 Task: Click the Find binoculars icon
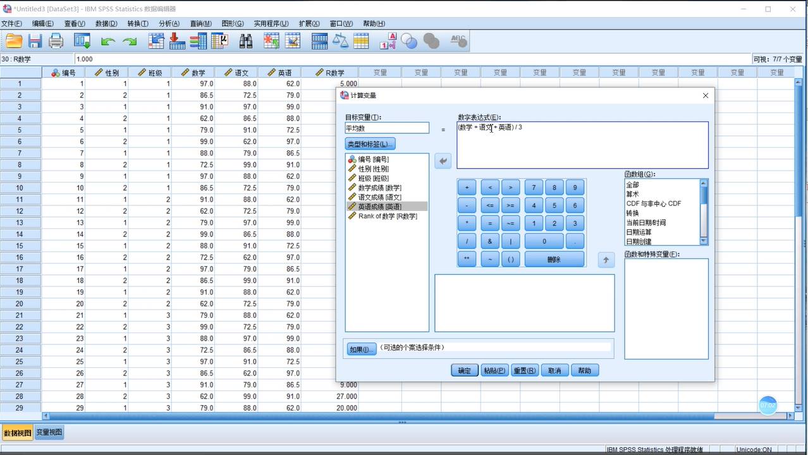click(245, 41)
